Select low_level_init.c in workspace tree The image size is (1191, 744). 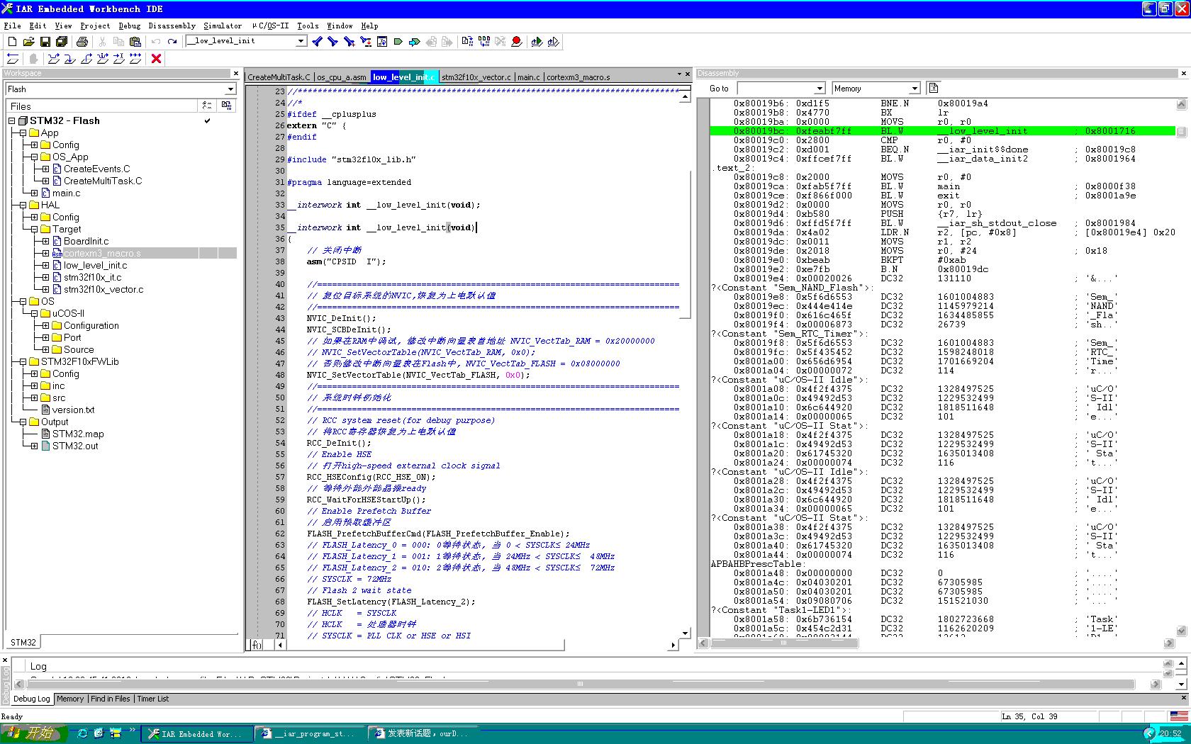(x=96, y=266)
